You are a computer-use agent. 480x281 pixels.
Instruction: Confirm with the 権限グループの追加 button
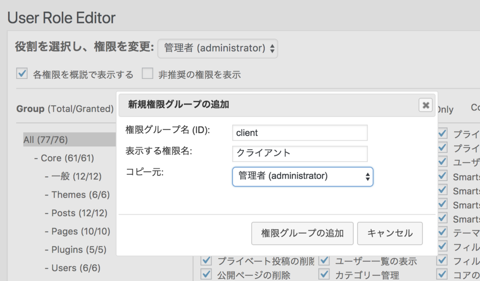pos(302,233)
